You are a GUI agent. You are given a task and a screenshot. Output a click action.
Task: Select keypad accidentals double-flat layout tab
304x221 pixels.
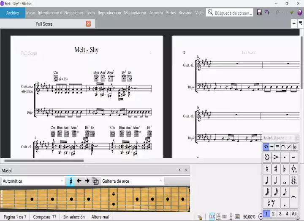click(x=295, y=147)
